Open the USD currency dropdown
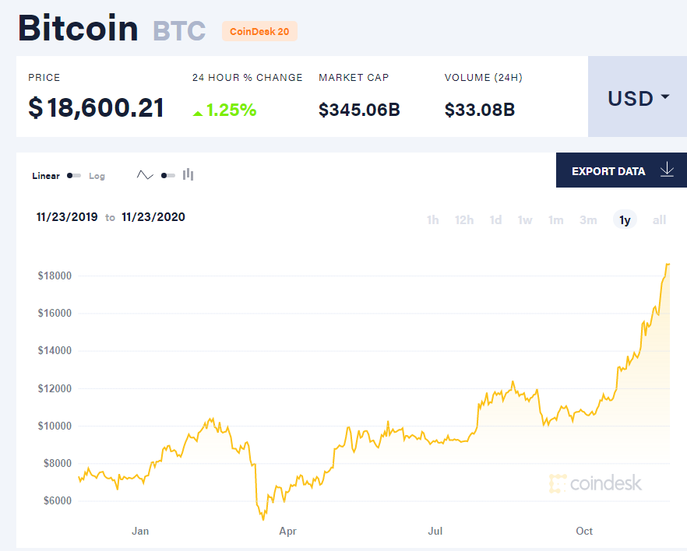 (637, 97)
